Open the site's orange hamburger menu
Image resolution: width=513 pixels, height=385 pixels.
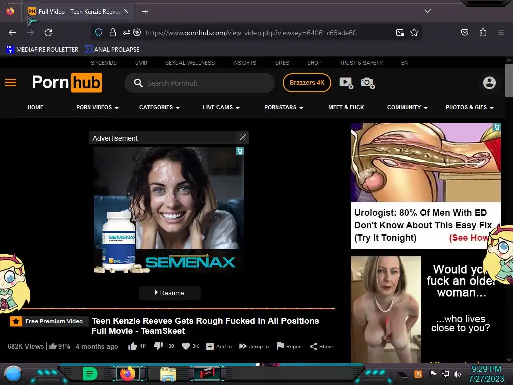(10, 83)
